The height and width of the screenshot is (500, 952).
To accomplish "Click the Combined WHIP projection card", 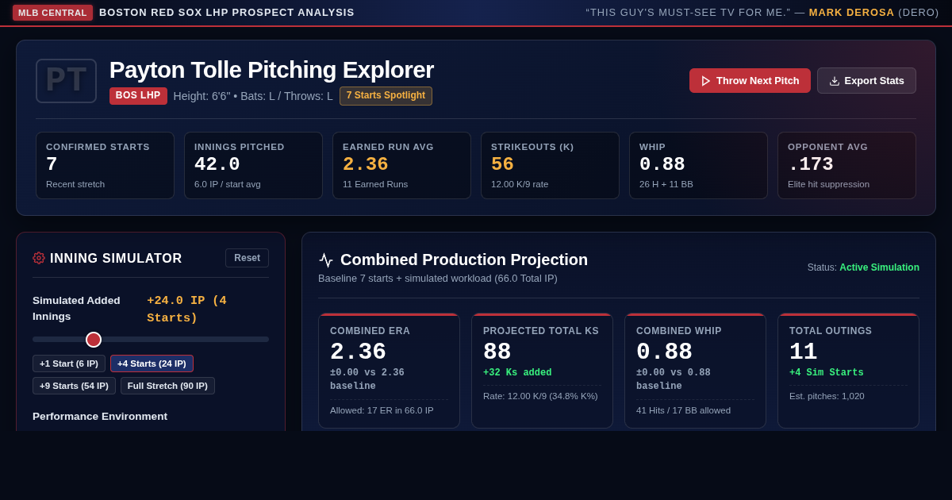I will click(695, 371).
